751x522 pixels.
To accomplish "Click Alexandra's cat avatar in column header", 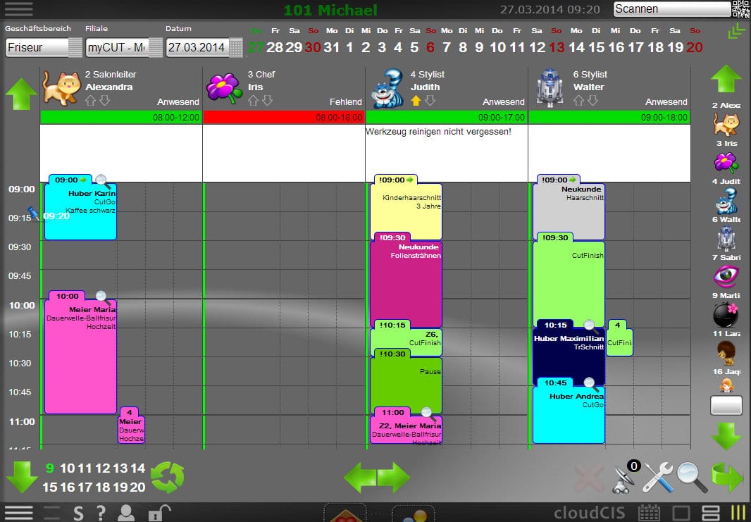I will pos(61,87).
